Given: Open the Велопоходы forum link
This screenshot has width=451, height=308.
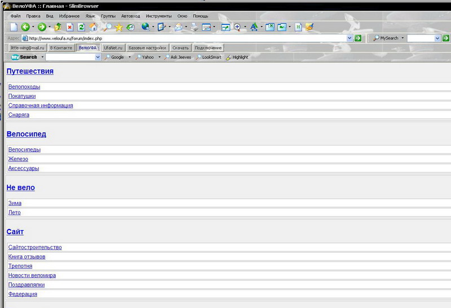Looking at the screenshot, I should [24, 87].
